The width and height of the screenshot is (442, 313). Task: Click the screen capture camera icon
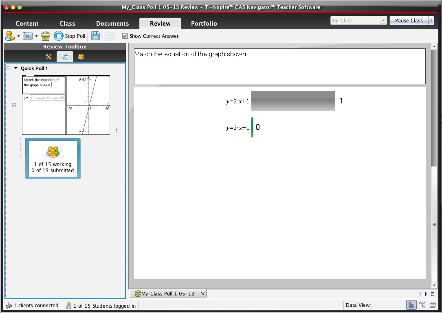(x=27, y=36)
